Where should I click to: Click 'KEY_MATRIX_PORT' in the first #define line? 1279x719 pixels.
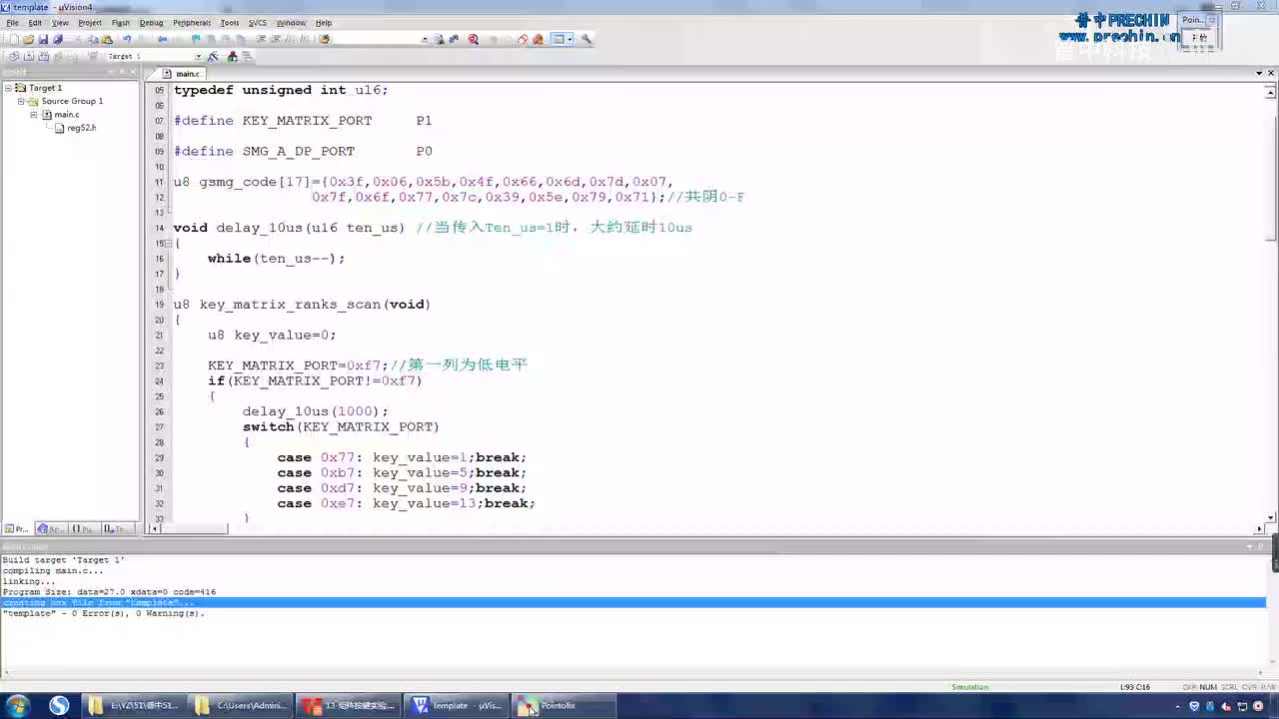click(x=307, y=121)
